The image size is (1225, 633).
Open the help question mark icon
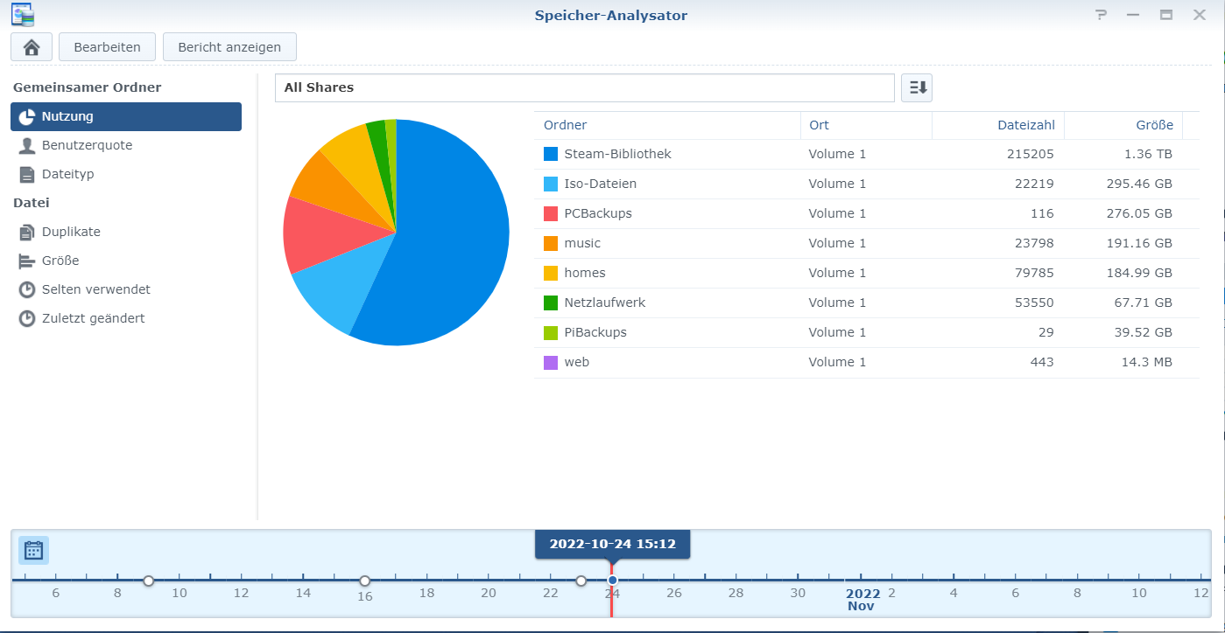(1101, 15)
